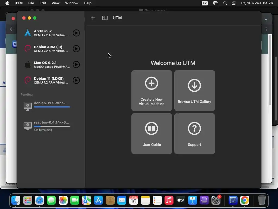The image size is (278, 209).
Task: Open the View menu
Action: tap(55, 3)
